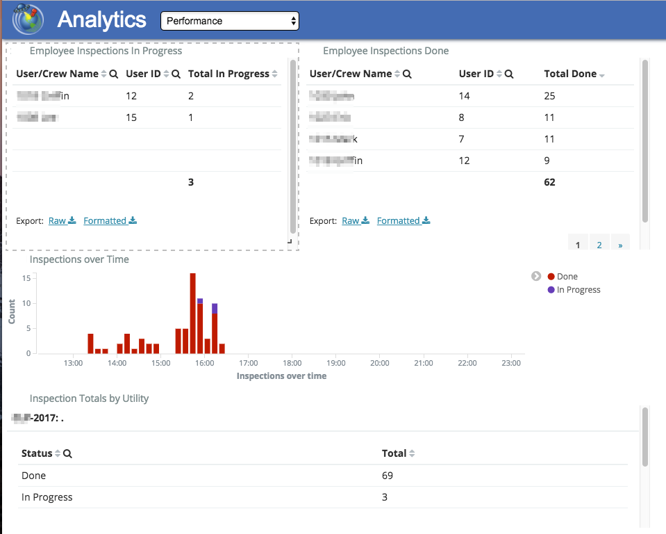Export Inspections Done table as Formatted
This screenshot has height=534, width=666.
click(x=403, y=220)
